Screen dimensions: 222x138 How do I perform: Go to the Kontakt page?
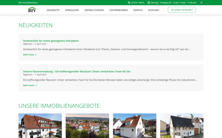pyautogui.click(x=154, y=10)
